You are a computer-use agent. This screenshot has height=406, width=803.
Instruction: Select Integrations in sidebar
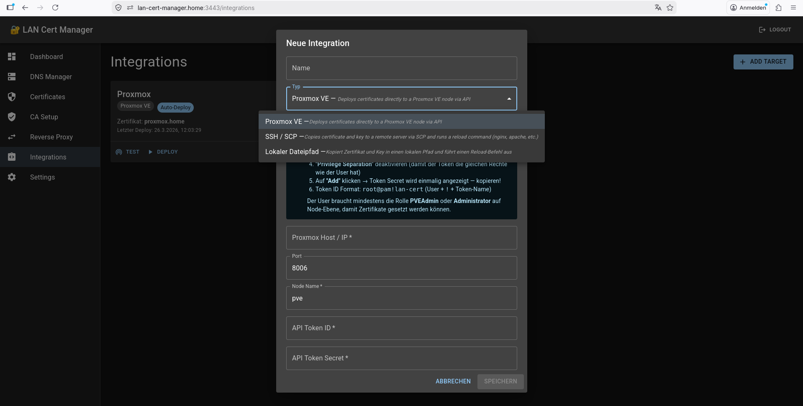tap(50, 157)
